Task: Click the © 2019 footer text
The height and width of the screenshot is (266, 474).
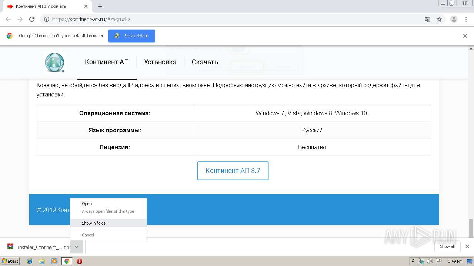Action: point(53,210)
